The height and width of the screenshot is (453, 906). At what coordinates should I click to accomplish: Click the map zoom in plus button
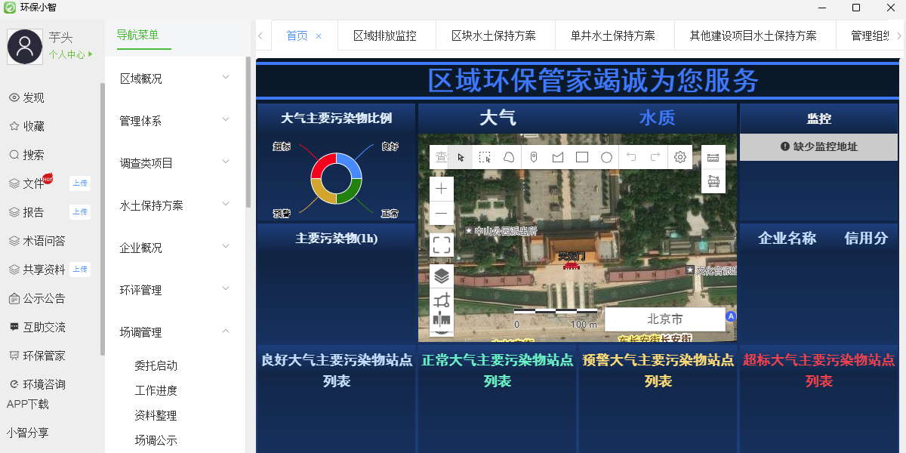click(442, 189)
